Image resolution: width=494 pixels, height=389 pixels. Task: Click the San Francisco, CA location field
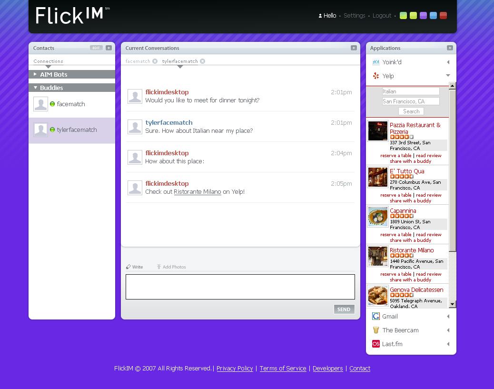[411, 101]
